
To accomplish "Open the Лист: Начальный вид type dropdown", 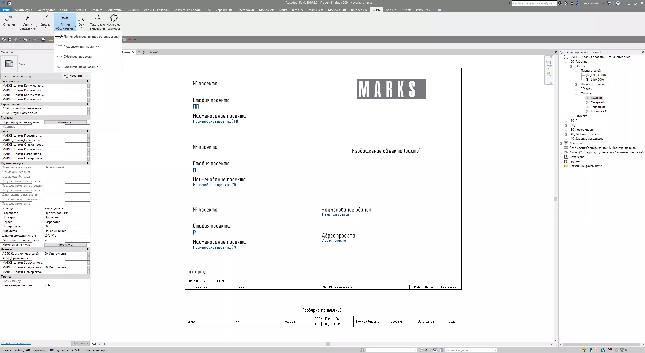I will pos(60,76).
